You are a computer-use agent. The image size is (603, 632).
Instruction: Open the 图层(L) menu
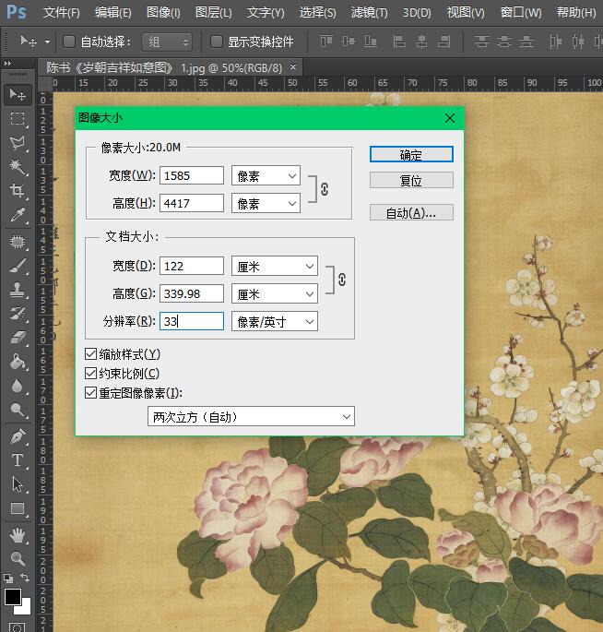coord(213,13)
